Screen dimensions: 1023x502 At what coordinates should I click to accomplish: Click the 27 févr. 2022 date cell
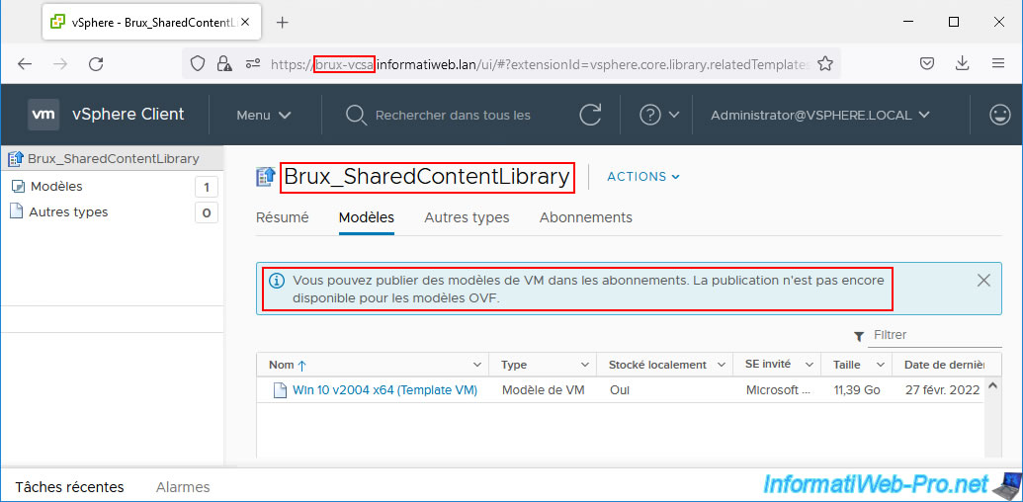point(942,390)
